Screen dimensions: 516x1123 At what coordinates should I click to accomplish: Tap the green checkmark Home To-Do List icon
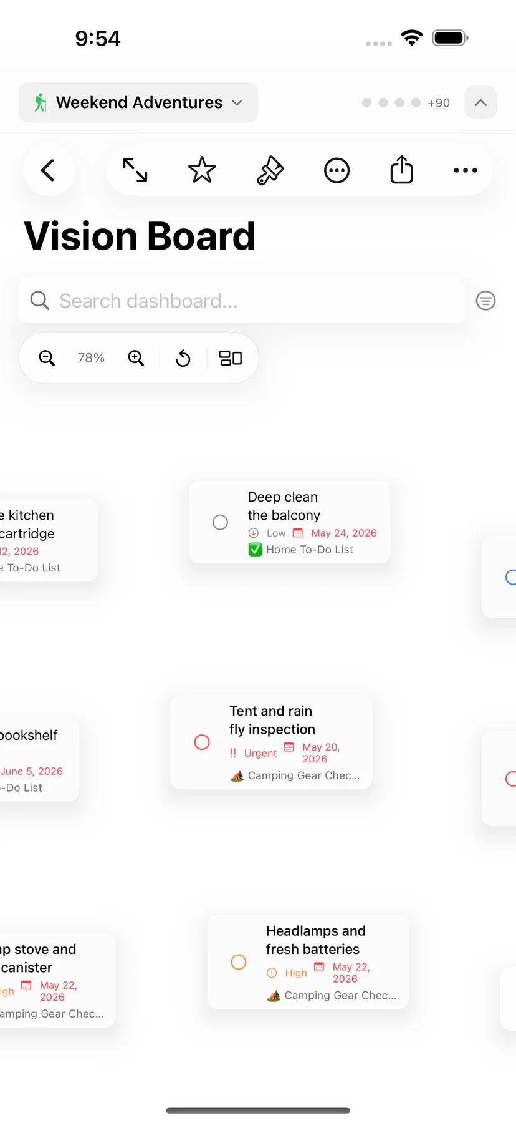coord(256,550)
